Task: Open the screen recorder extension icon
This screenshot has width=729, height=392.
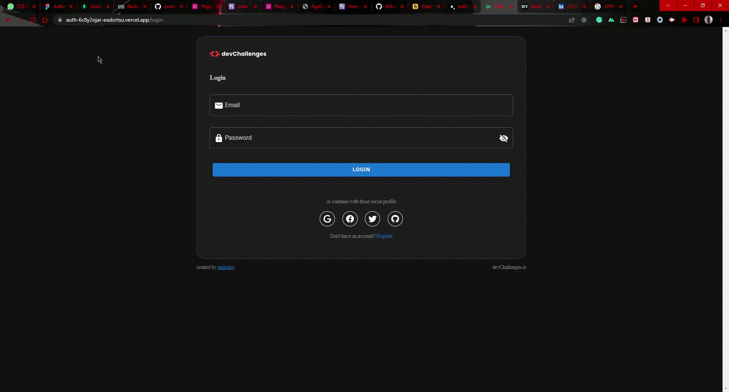Action: point(623,20)
